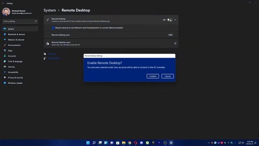
Task: Click the port value 3389
Action: [x=170, y=35]
